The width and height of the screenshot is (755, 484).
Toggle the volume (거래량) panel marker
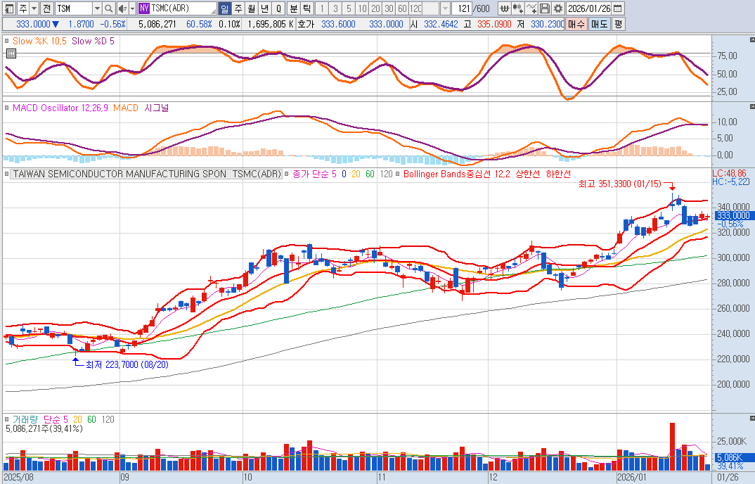pyautogui.click(x=7, y=419)
